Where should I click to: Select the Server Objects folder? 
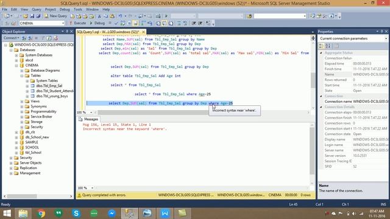coord(30,163)
